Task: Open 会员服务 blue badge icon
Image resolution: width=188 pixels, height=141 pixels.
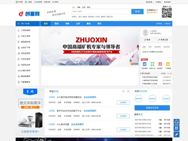Action: pyautogui.click(x=144, y=64)
